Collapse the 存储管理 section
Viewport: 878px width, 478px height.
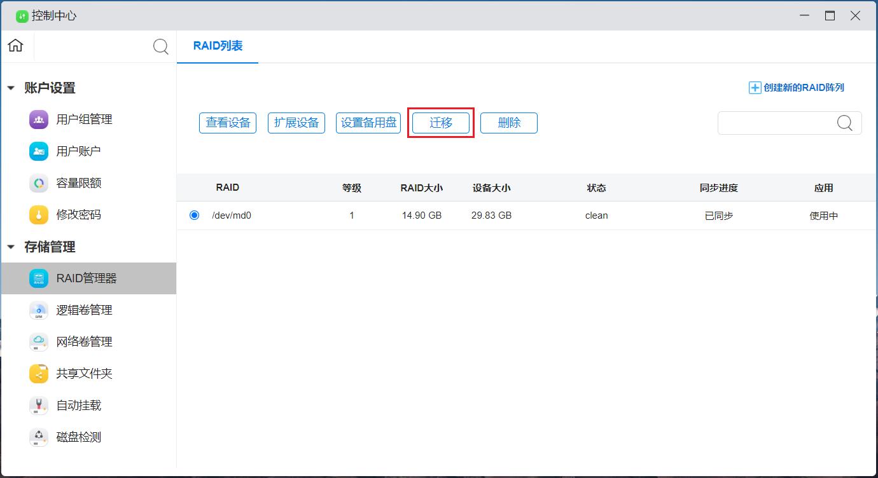(11, 247)
